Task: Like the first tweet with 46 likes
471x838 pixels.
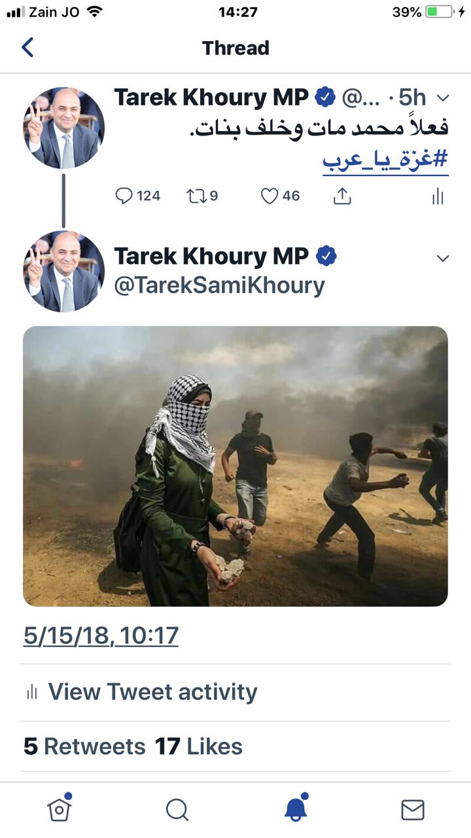Action: [270, 196]
